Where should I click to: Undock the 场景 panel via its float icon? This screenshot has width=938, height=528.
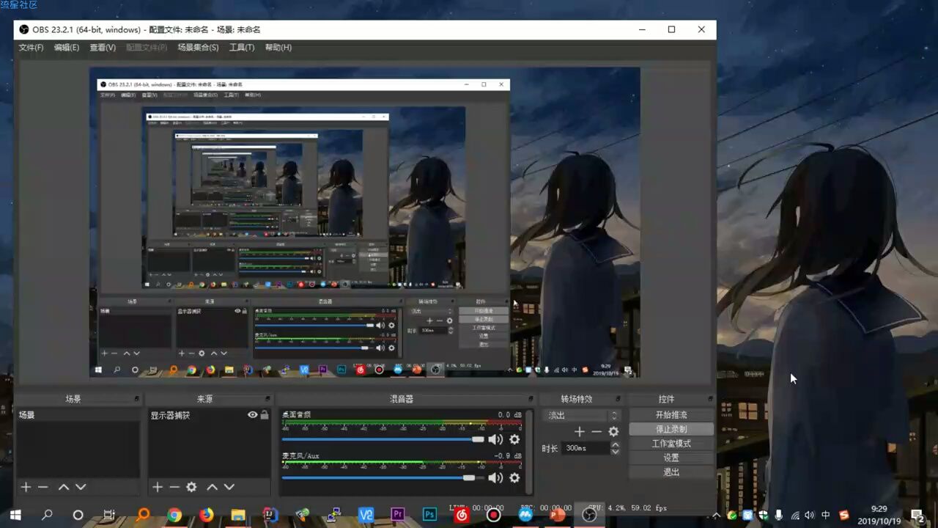(x=136, y=399)
